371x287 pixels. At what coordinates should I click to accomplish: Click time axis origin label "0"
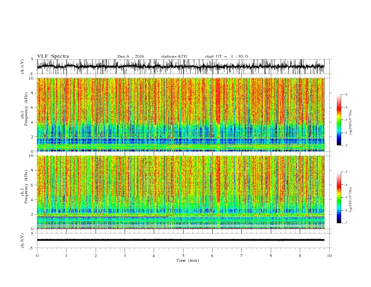(37, 256)
